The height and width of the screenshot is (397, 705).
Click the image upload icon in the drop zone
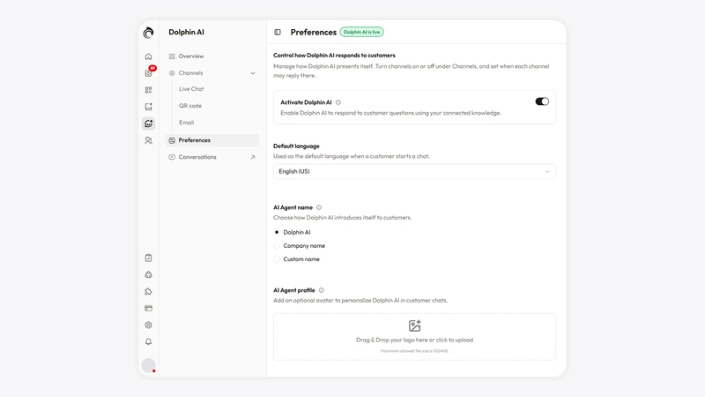[414, 326]
